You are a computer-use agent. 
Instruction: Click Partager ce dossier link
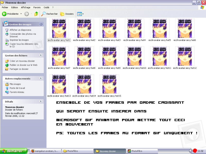tap(19, 69)
